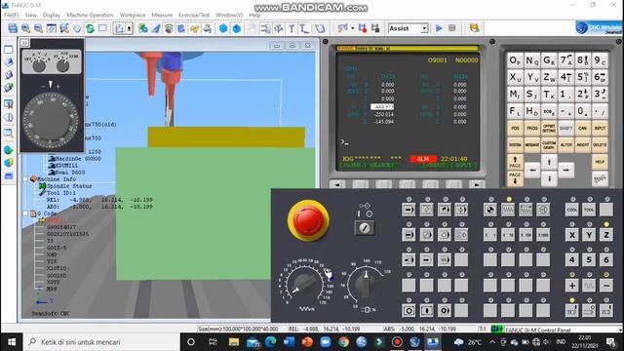Click the highlighted X coordinate value on CRT
624x351 pixels.
(x=382, y=106)
